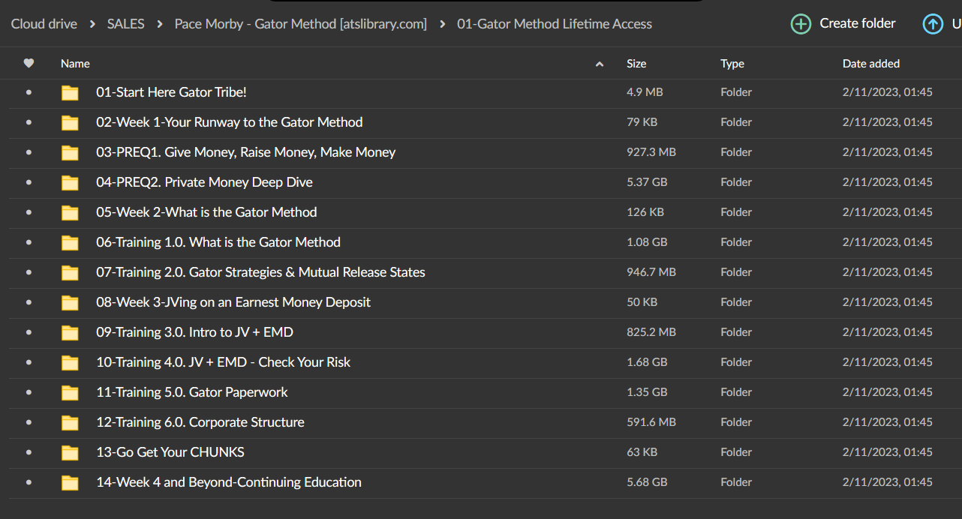This screenshot has width=962, height=519.
Task: Click the Name column sort arrow
Action: point(599,64)
